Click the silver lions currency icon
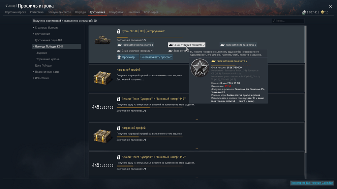 [x=304, y=12]
